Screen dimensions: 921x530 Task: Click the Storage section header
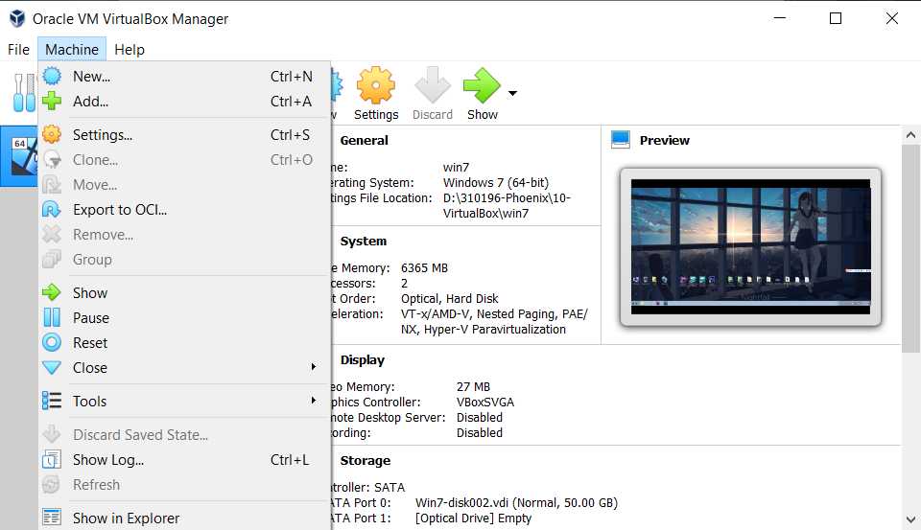[x=365, y=461]
